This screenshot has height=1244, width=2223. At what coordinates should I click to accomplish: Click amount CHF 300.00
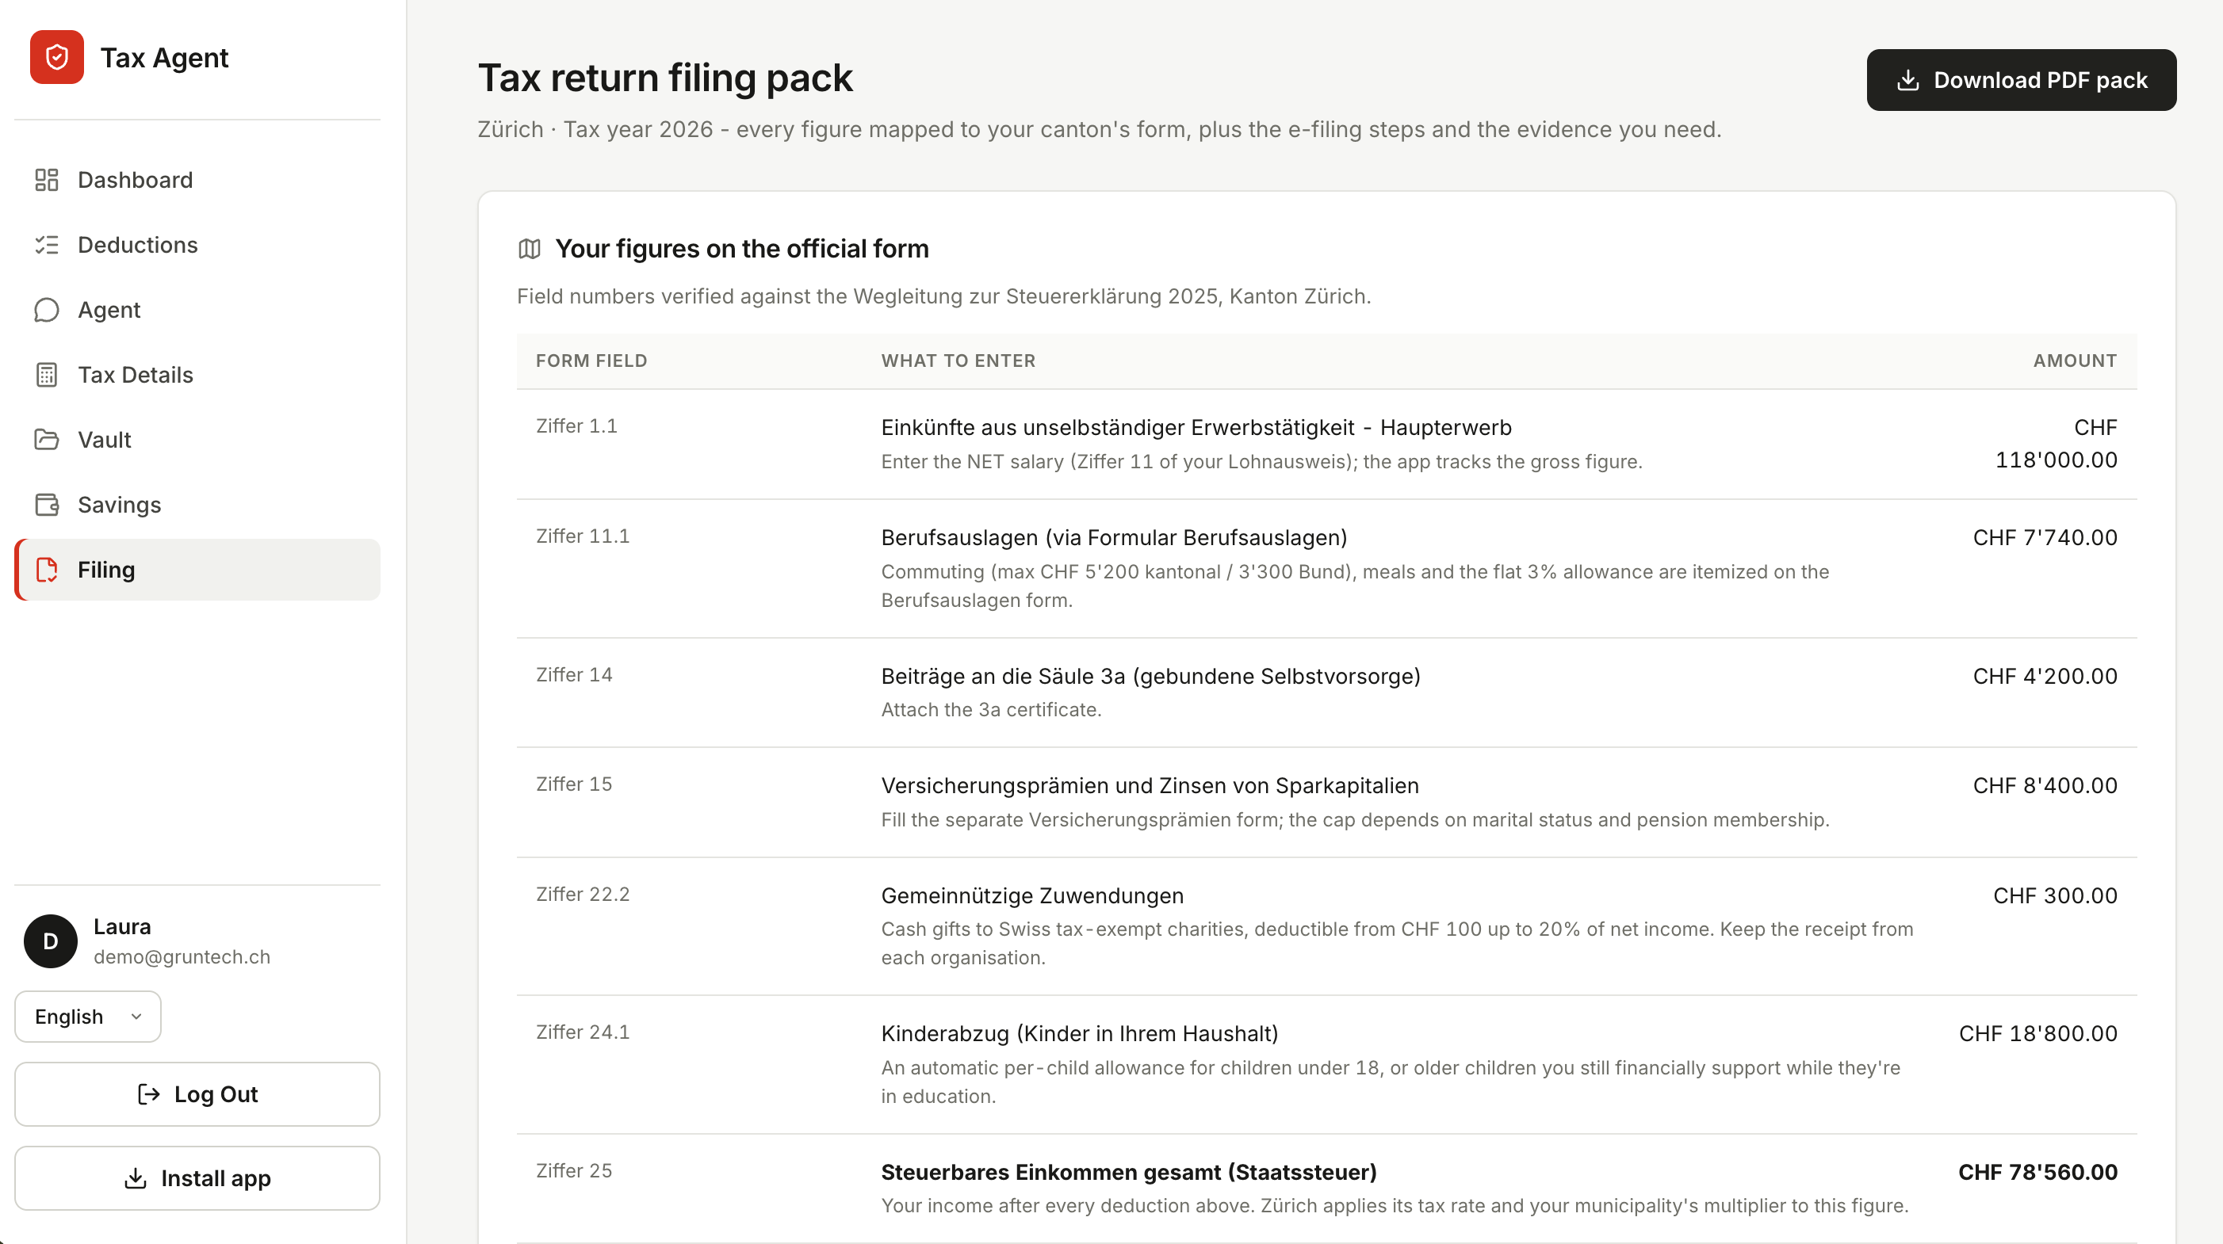click(2055, 896)
